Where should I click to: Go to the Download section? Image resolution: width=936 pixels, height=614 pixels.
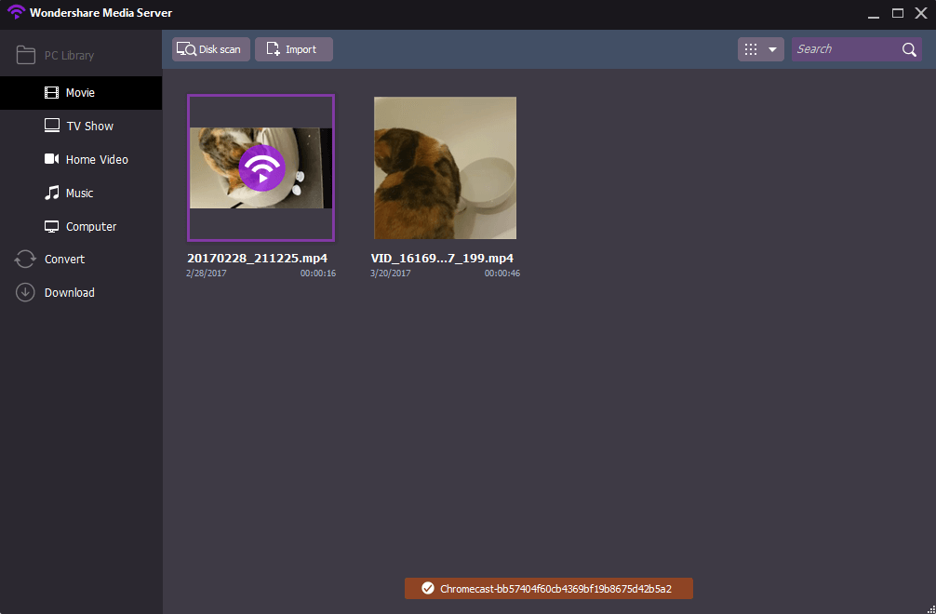81,292
